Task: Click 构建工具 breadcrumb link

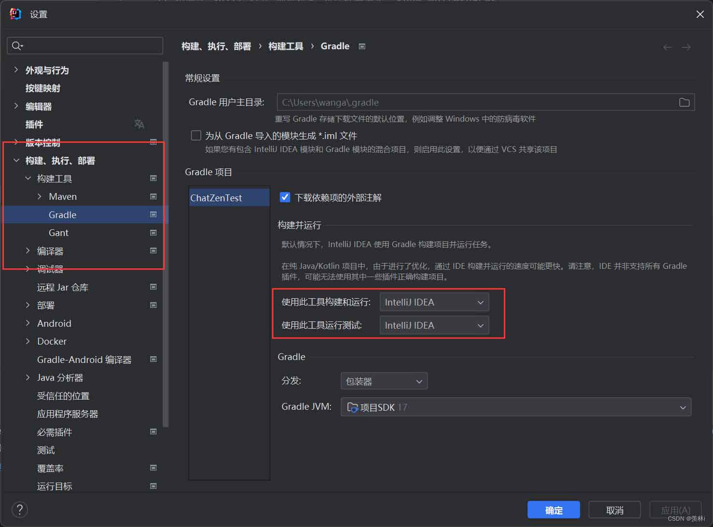Action: click(x=286, y=46)
